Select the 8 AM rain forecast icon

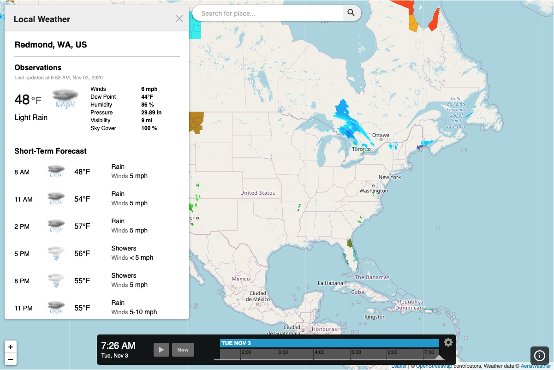click(55, 171)
